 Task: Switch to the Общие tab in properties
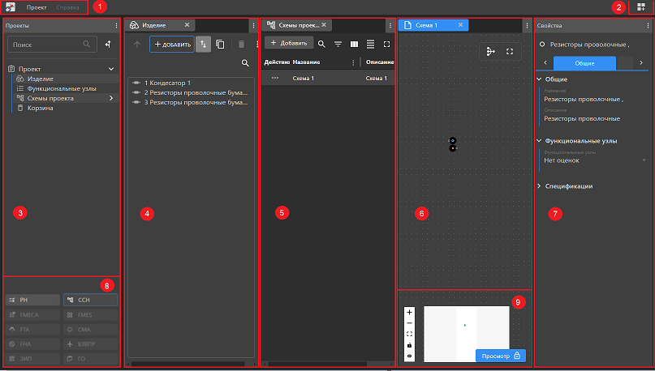[583, 62]
